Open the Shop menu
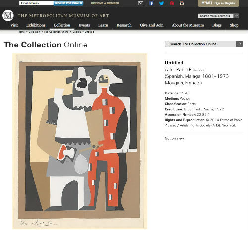The height and width of the screenshot is (230, 248). point(234,25)
